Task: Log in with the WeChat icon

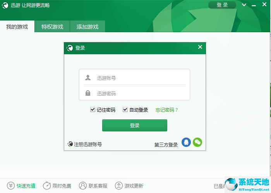Action: [197, 142]
